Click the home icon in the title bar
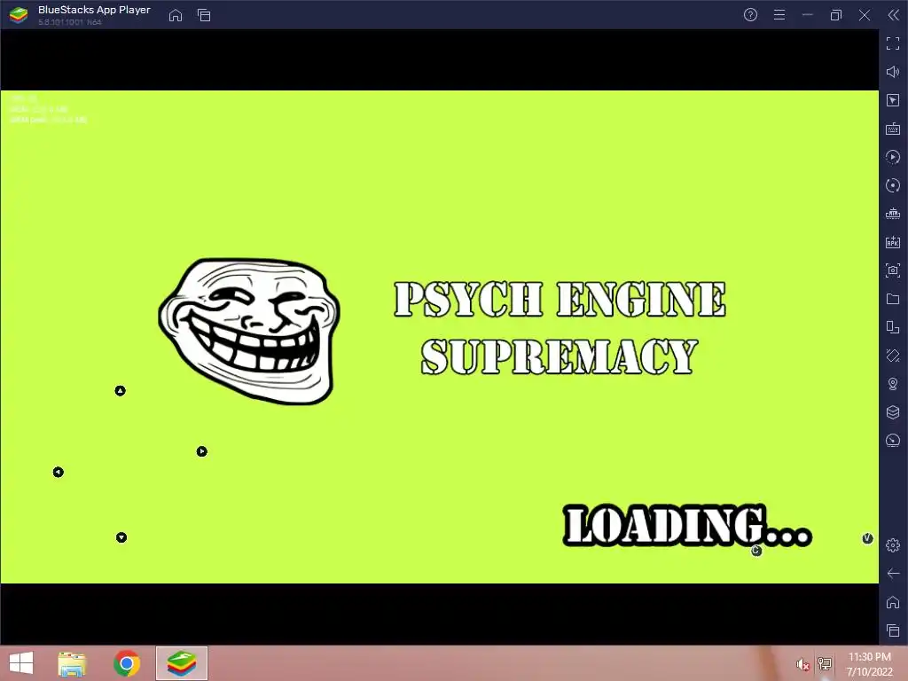The height and width of the screenshot is (681, 908). click(x=176, y=15)
